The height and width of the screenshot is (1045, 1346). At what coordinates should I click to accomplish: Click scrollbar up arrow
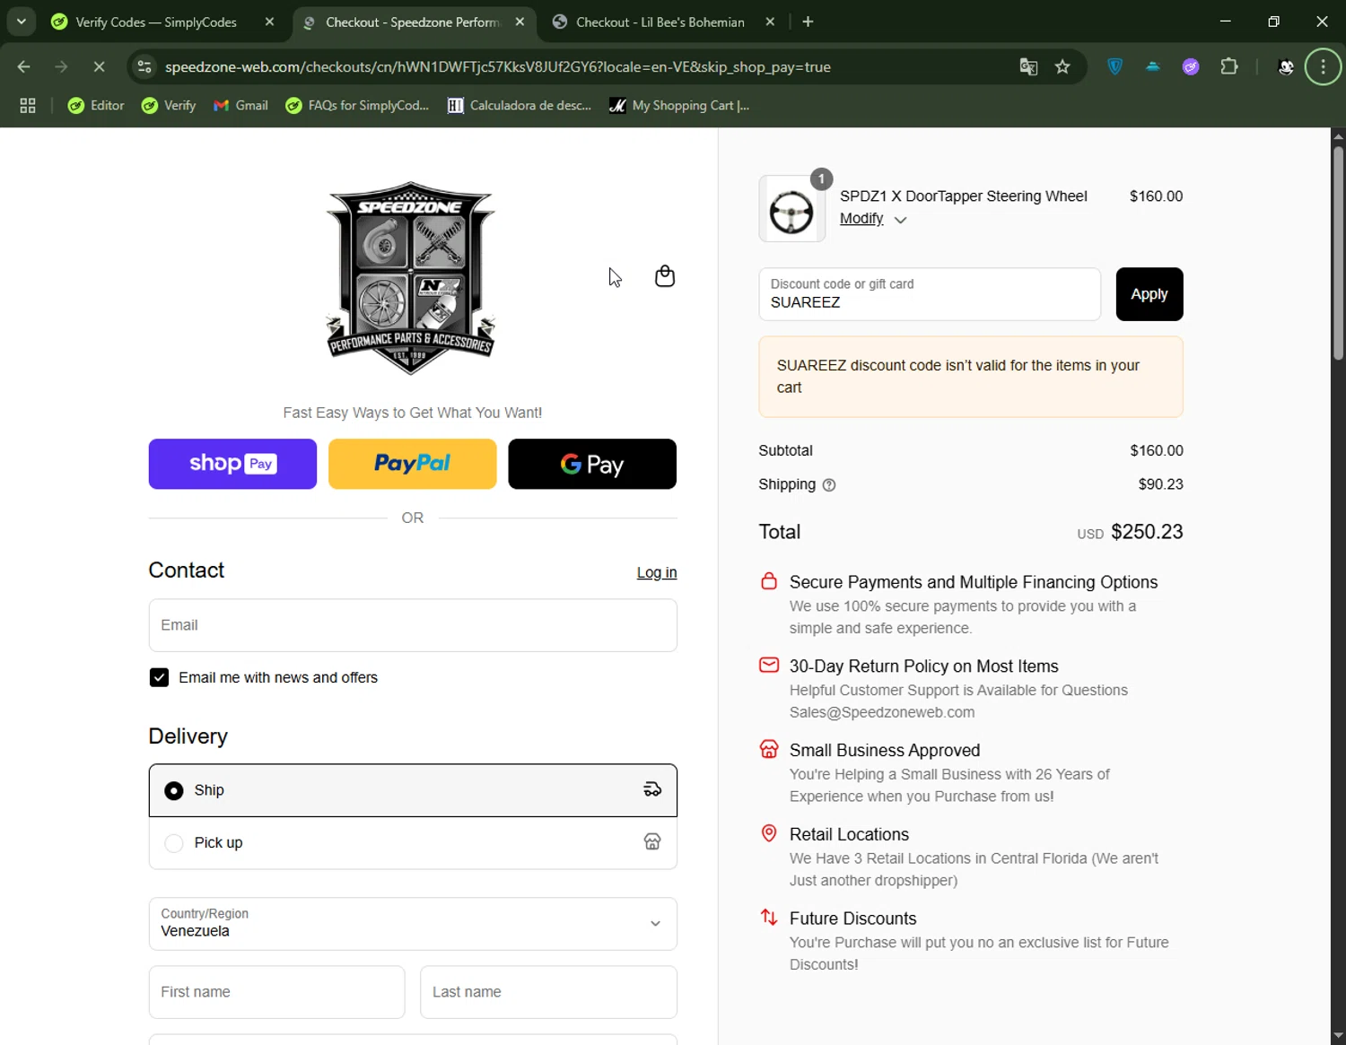click(1338, 136)
